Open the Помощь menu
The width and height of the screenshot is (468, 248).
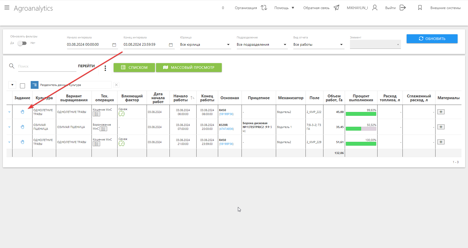click(x=284, y=8)
